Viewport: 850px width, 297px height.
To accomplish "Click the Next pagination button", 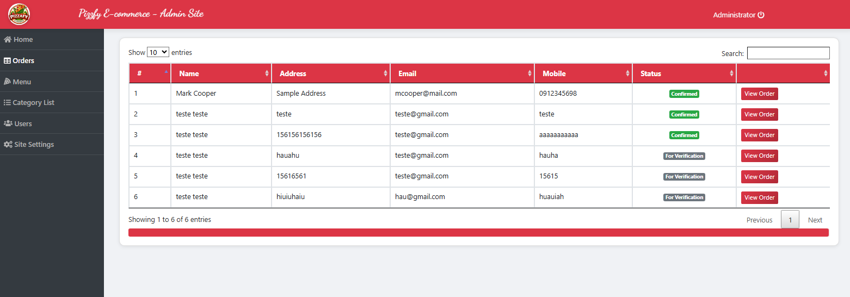I will coord(815,220).
